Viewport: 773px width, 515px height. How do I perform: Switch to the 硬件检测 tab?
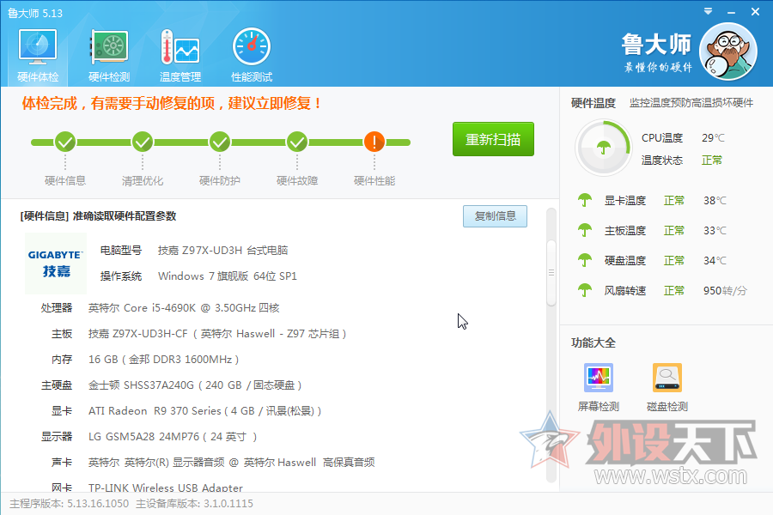click(x=109, y=55)
